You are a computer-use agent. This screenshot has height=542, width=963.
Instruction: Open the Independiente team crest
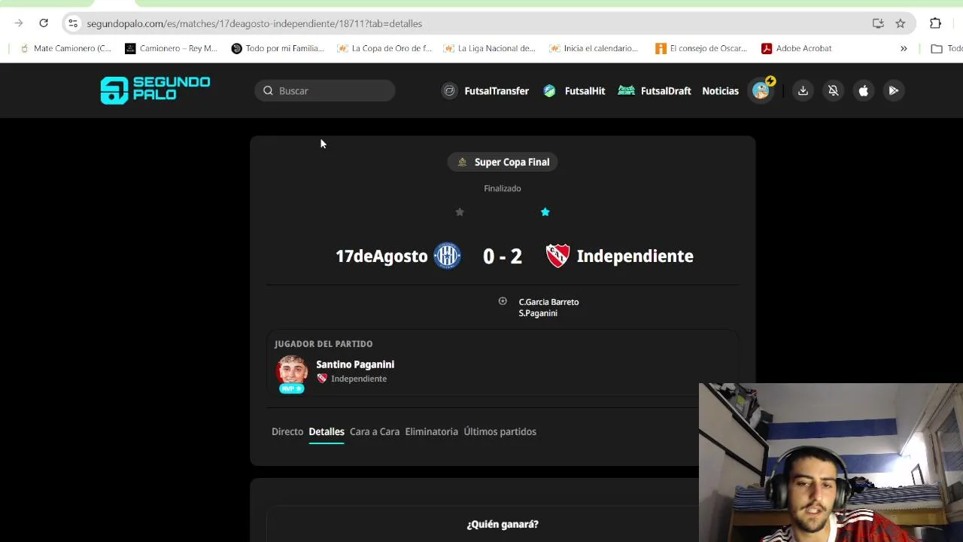pos(557,256)
